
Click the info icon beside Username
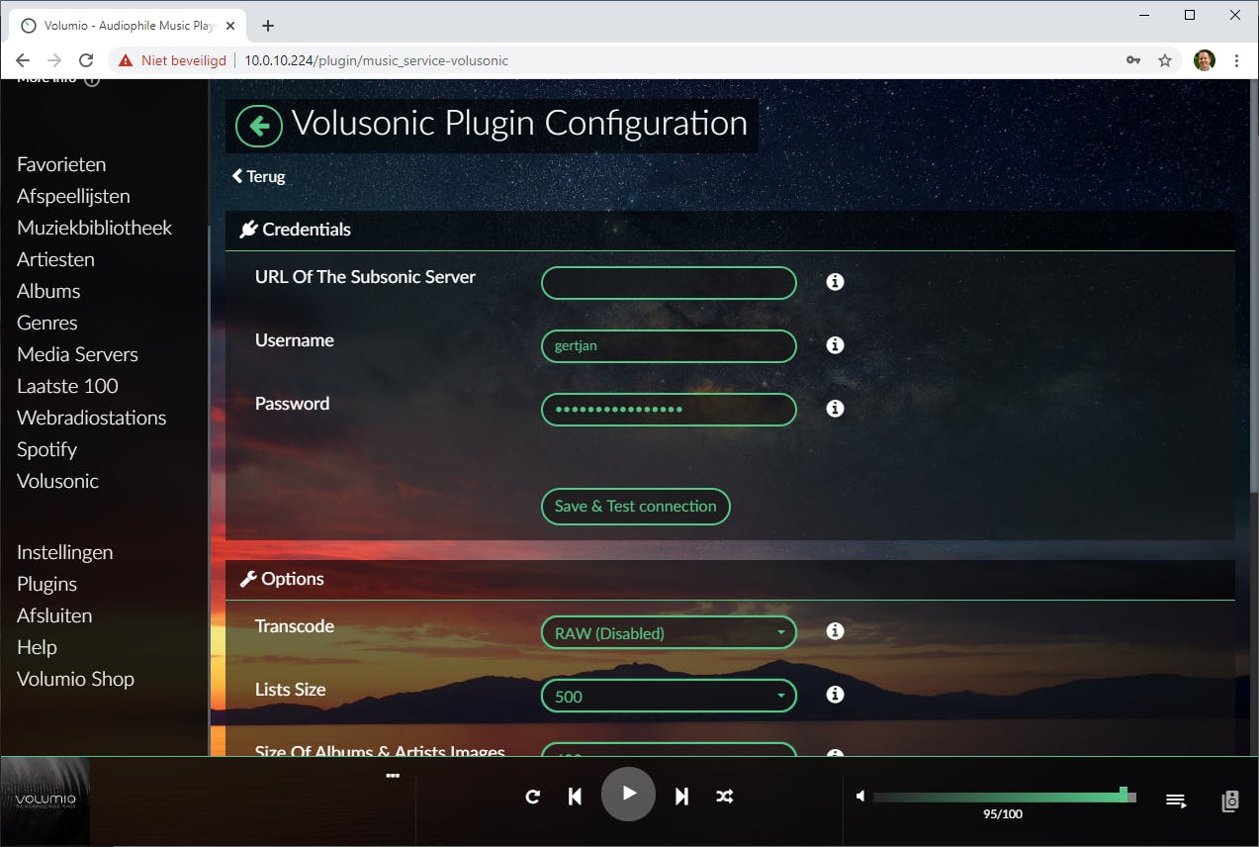835,345
